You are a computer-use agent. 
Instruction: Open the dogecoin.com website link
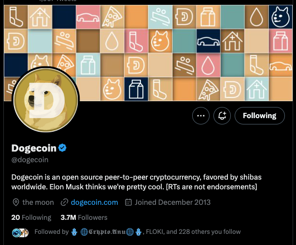(94, 202)
